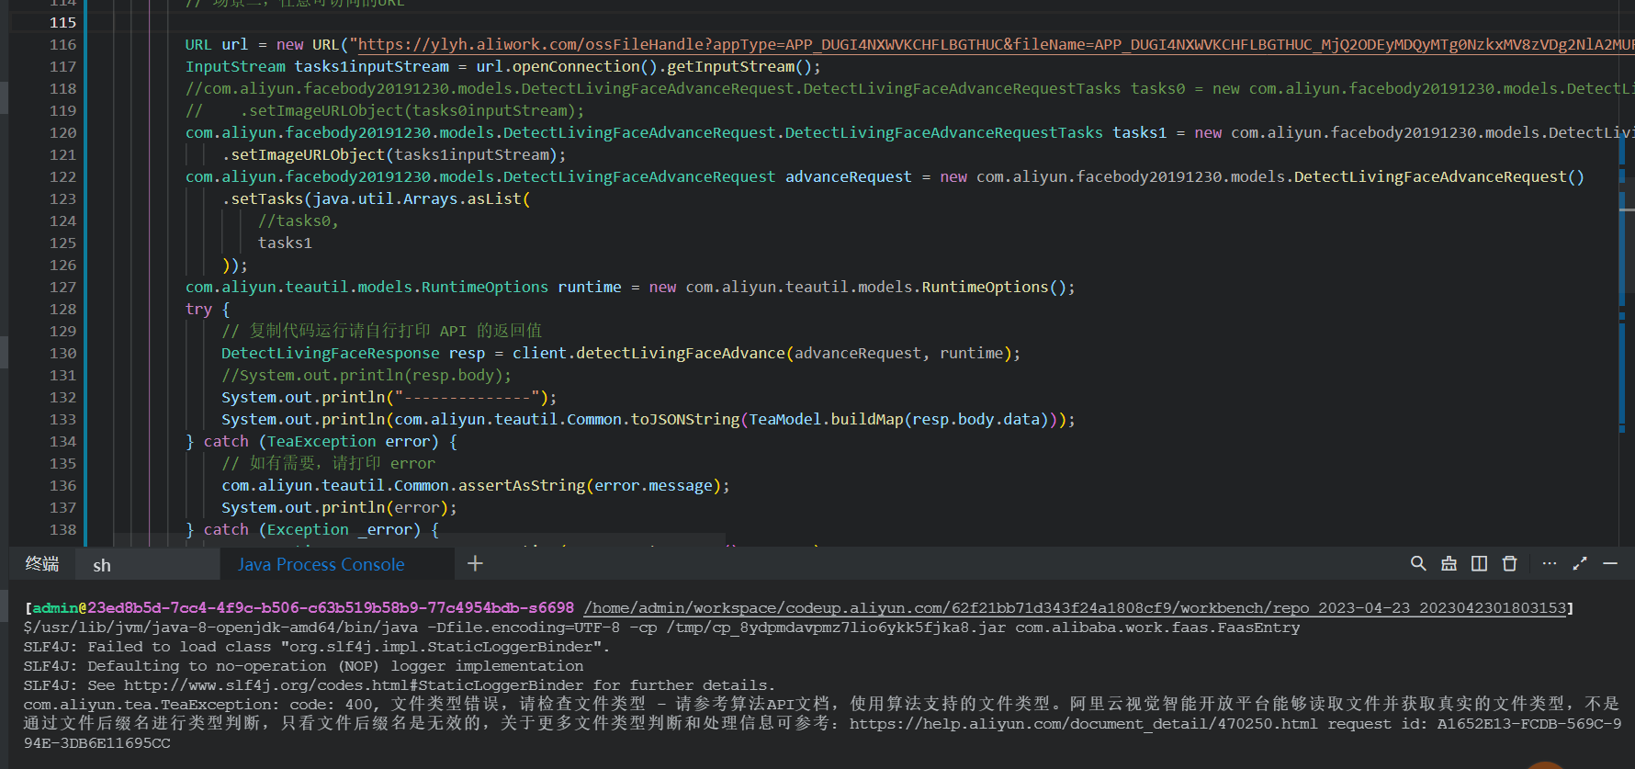Screen dimensions: 1635x769
Task: Click 'toJSONString' method call on line 133
Action: 685,420
